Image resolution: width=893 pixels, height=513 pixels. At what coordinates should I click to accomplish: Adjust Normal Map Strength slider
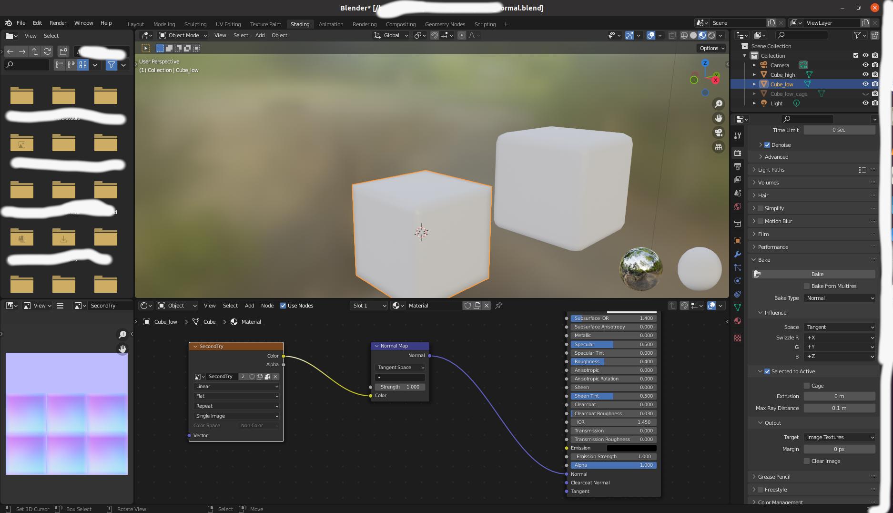tap(400, 387)
